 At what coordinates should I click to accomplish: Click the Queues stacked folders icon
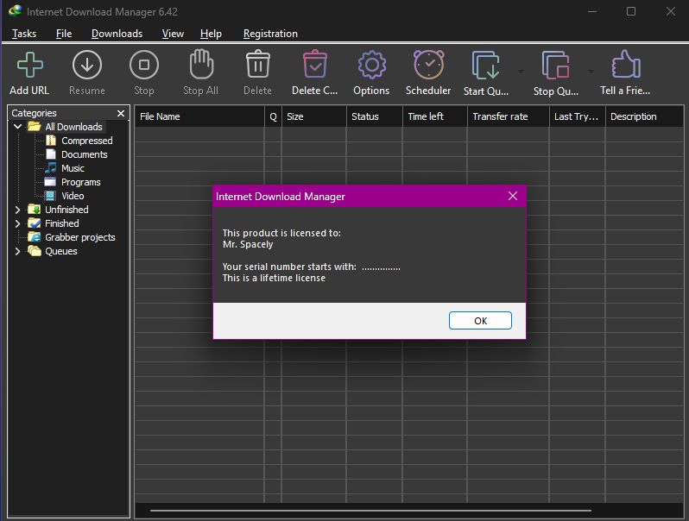point(35,251)
